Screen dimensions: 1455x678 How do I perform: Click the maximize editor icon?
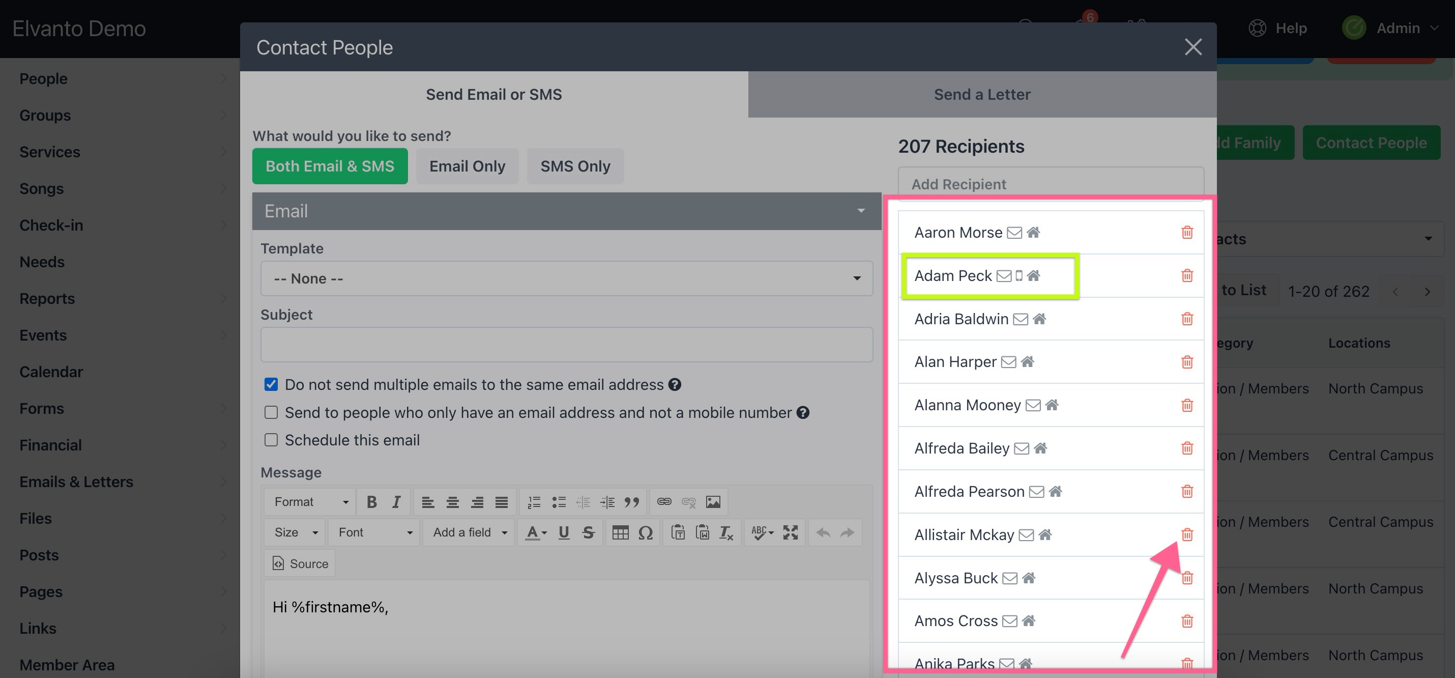790,532
